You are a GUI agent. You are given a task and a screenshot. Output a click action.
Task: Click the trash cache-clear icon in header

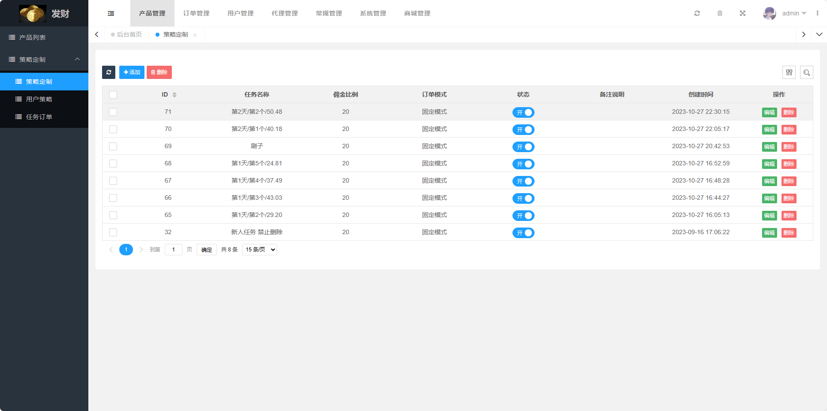pos(720,13)
